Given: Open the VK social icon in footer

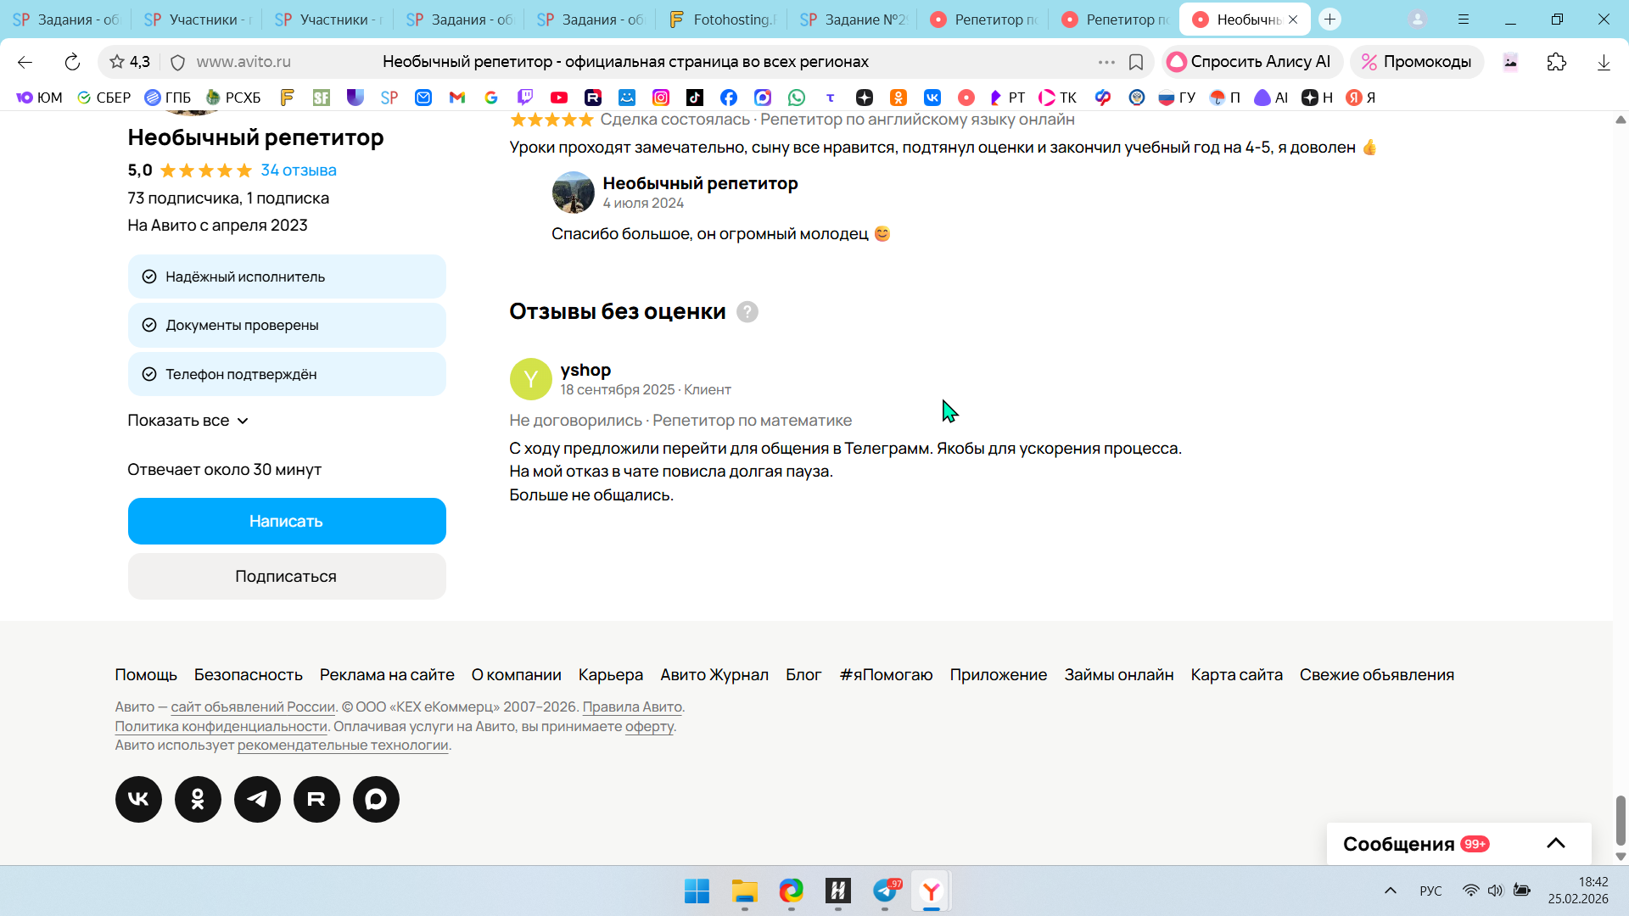Looking at the screenshot, I should point(138,799).
